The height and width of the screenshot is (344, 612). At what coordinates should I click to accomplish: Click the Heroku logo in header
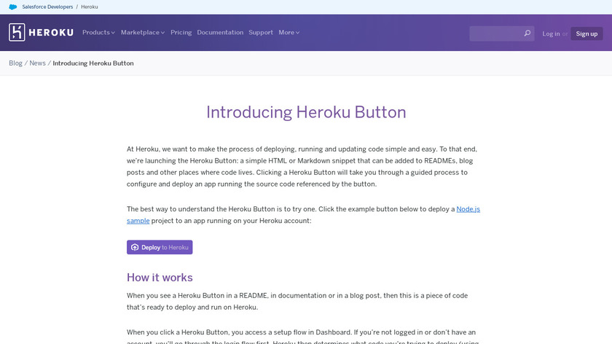click(40, 33)
